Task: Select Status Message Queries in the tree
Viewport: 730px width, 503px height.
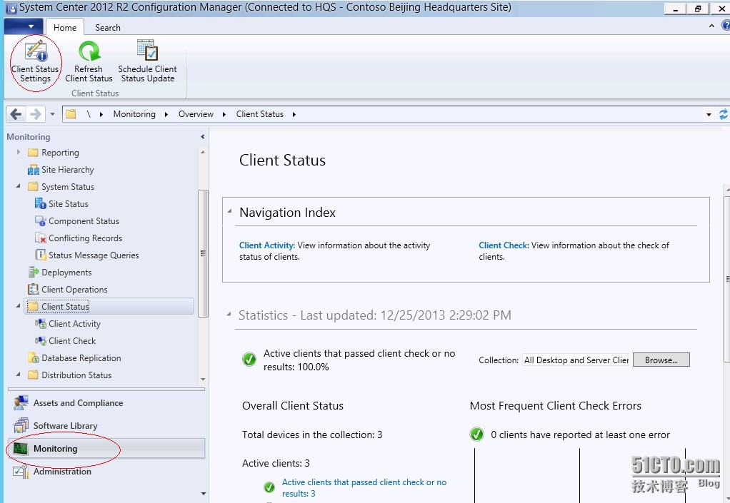Action: point(94,255)
